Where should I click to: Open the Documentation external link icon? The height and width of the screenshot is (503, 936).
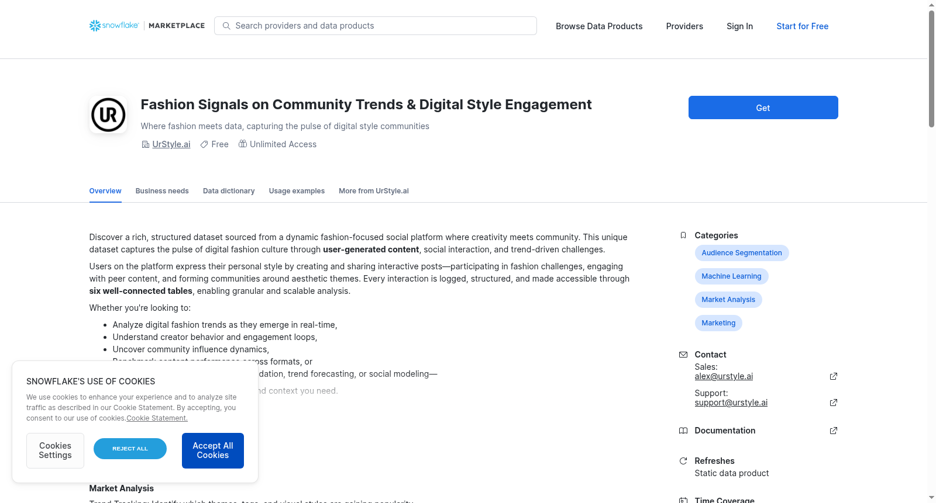(834, 431)
